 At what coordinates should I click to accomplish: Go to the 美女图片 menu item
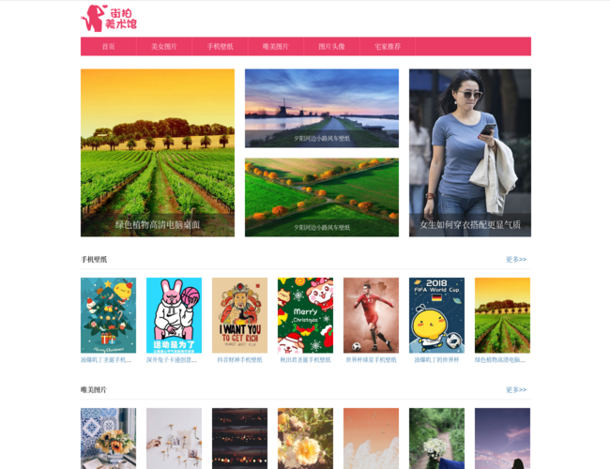164,47
